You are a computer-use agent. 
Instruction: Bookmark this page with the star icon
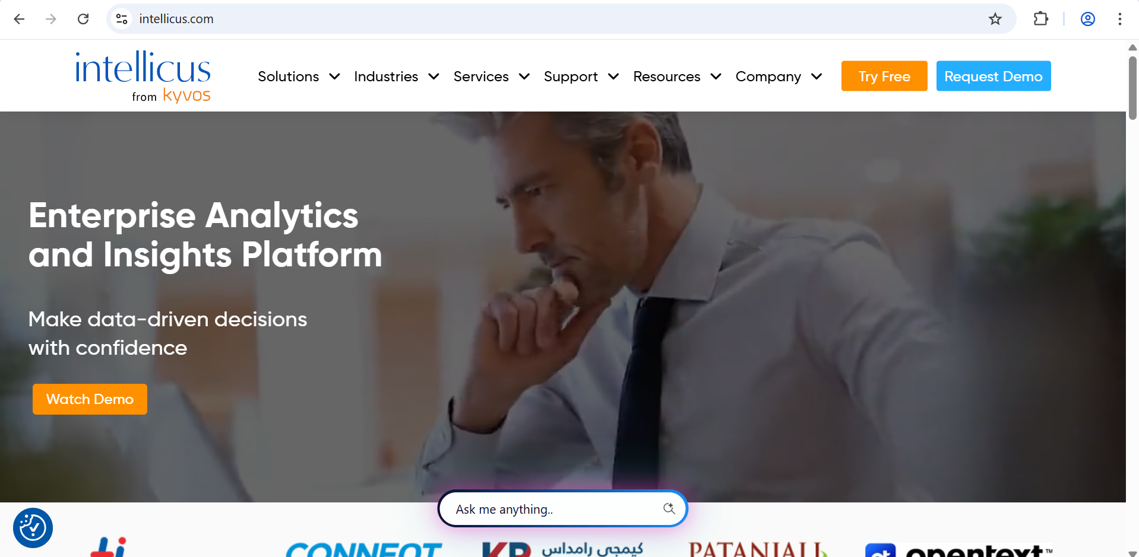coord(995,19)
